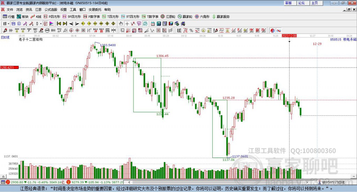Expand the candlestick style dropdown arrow

[x=41, y=24]
